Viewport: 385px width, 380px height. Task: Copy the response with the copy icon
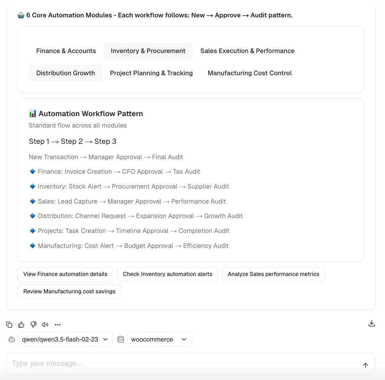[x=9, y=325]
